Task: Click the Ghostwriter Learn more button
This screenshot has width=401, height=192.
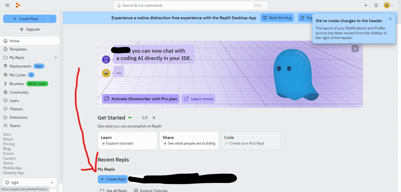Action: click(x=198, y=99)
